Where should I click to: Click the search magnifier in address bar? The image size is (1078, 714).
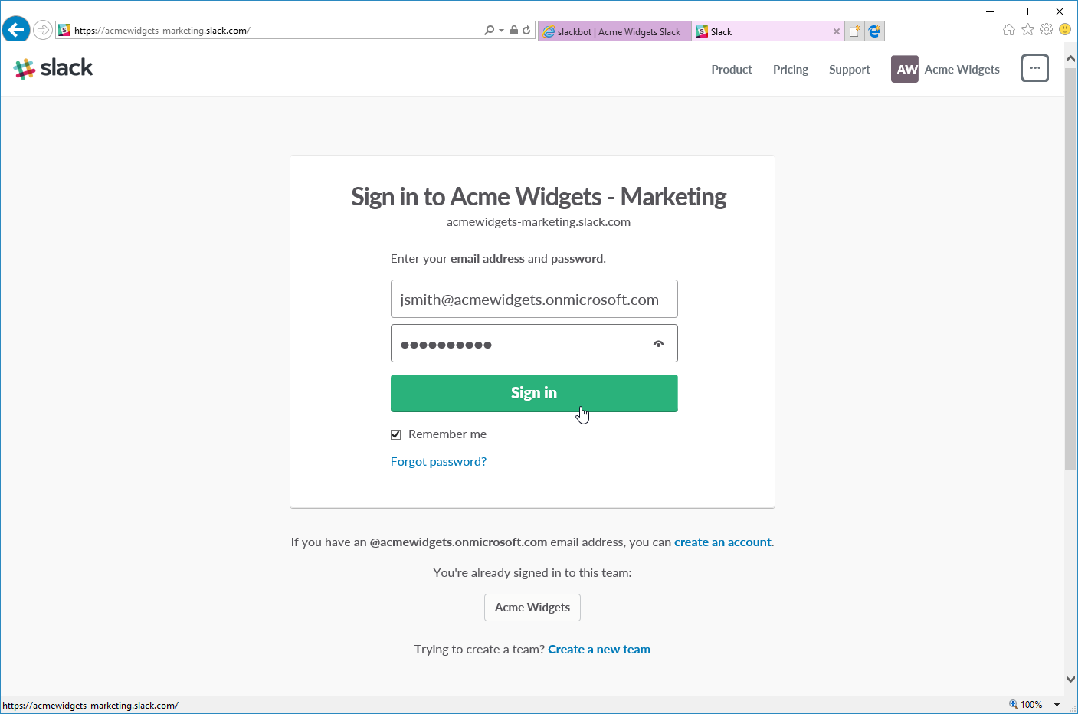click(489, 30)
